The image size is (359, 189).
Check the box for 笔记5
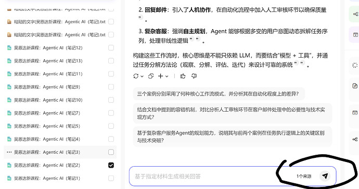tap(111, 126)
